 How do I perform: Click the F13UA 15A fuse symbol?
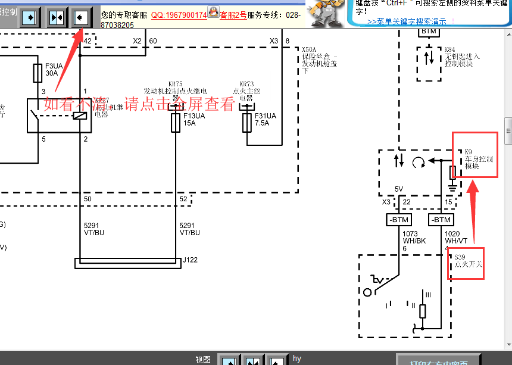click(176, 123)
